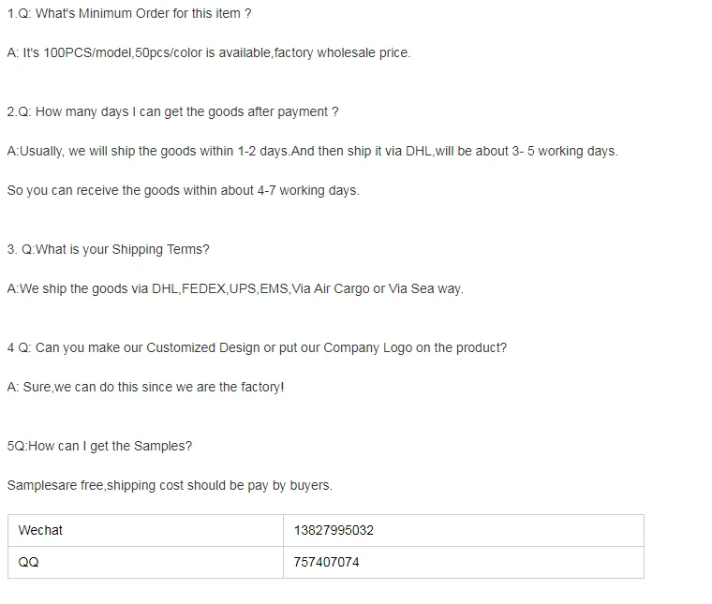Click the question about days after payment
The image size is (712, 604).
click(173, 112)
